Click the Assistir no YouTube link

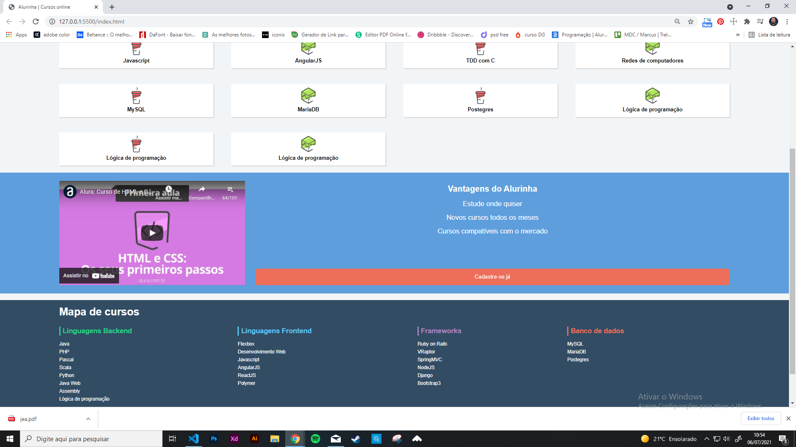pyautogui.click(x=87, y=277)
